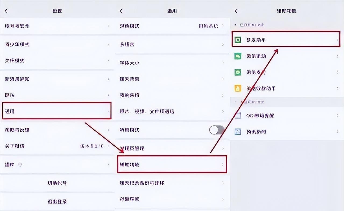Toggle the 听筒模式 (Earpiece Mode) switch

pyautogui.click(x=217, y=130)
